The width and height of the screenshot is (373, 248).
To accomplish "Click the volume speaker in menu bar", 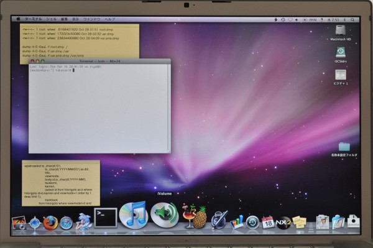I will (297, 20).
